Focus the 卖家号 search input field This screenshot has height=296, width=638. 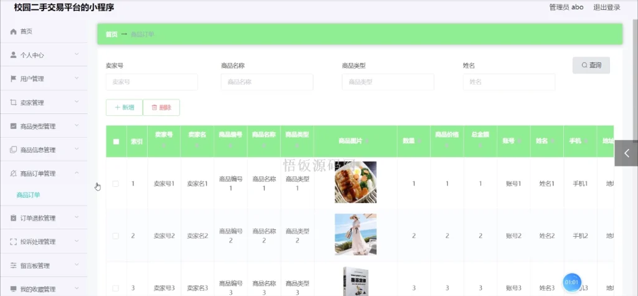152,82
